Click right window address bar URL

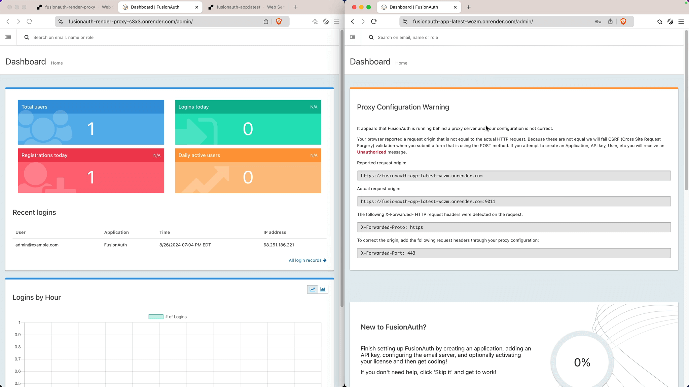click(473, 21)
